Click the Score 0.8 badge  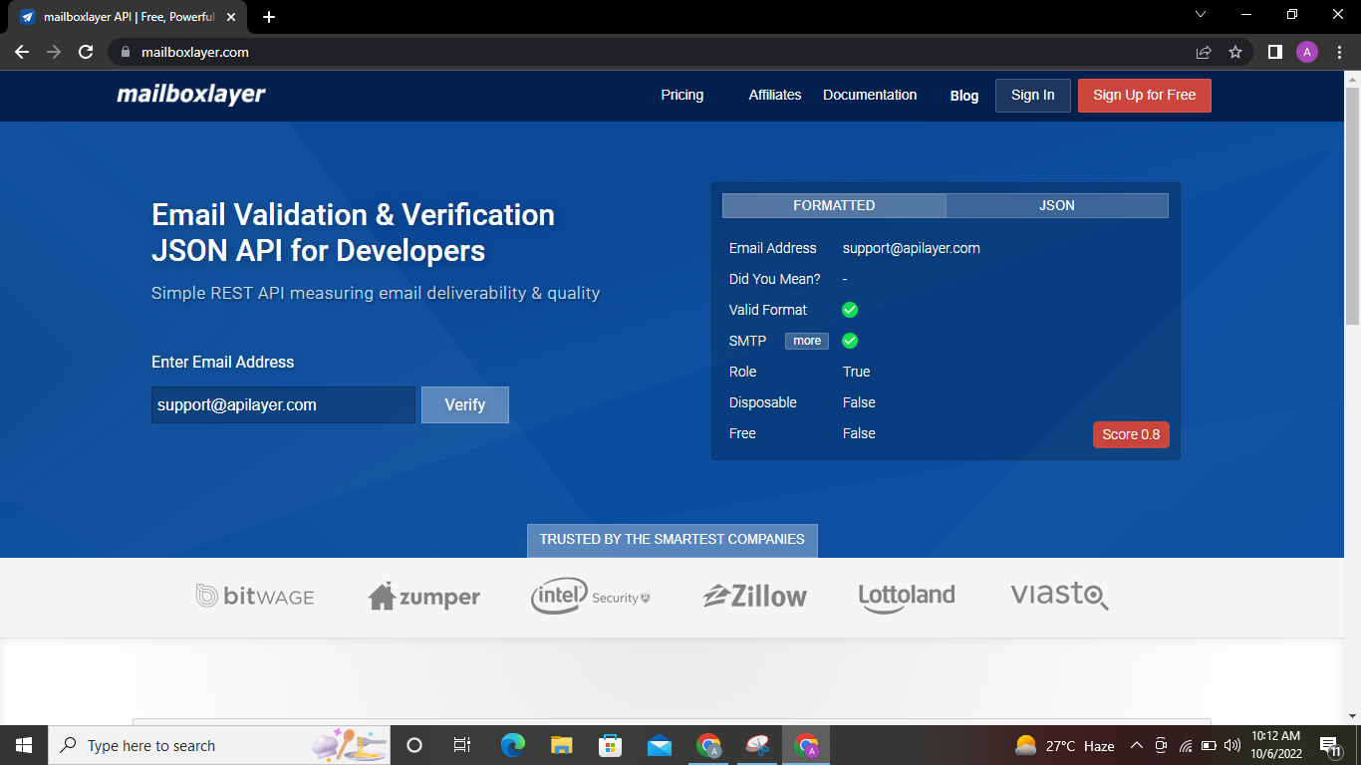[1131, 434]
